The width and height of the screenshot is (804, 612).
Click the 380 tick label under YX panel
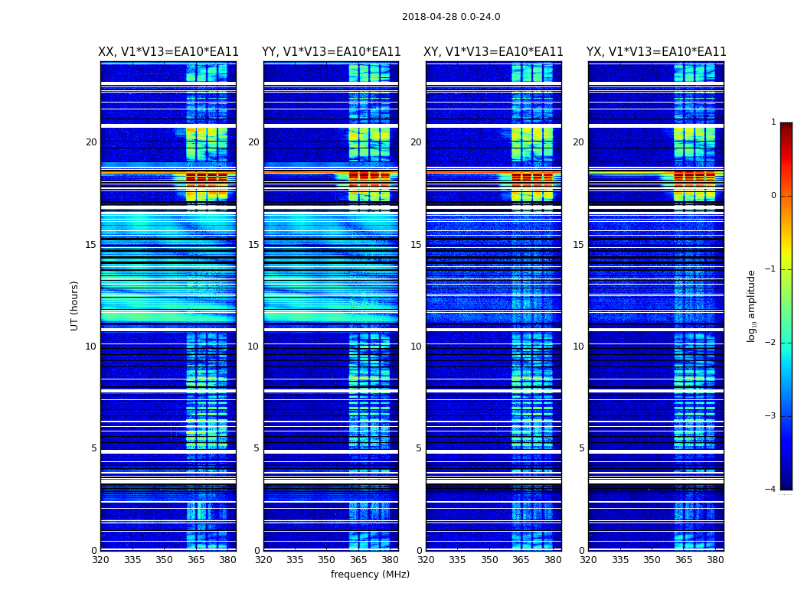pyautogui.click(x=715, y=560)
